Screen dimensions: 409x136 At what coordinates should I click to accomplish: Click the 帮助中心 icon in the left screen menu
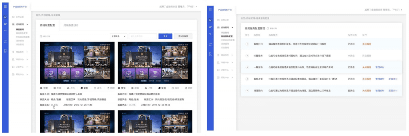tap(13, 74)
